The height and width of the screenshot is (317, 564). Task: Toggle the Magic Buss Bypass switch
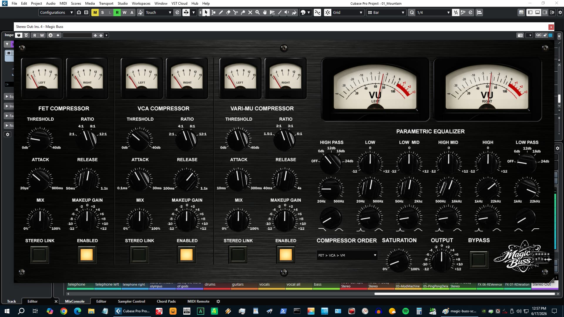(479, 259)
